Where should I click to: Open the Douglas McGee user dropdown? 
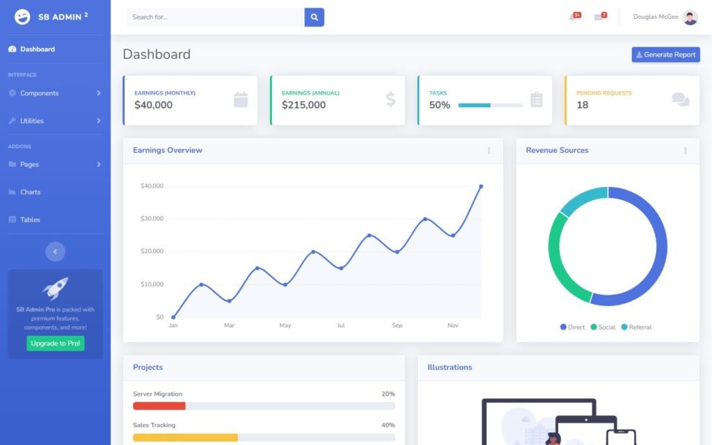pyautogui.click(x=665, y=17)
